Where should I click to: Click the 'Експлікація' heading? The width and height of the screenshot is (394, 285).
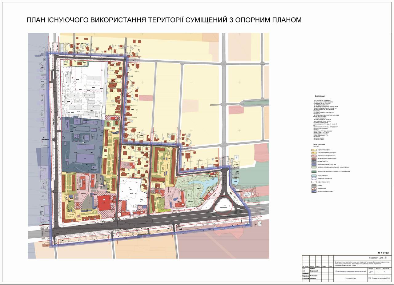tap(320, 96)
